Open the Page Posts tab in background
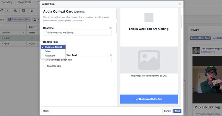222x116 pixels. pyautogui.click(x=25, y=2)
